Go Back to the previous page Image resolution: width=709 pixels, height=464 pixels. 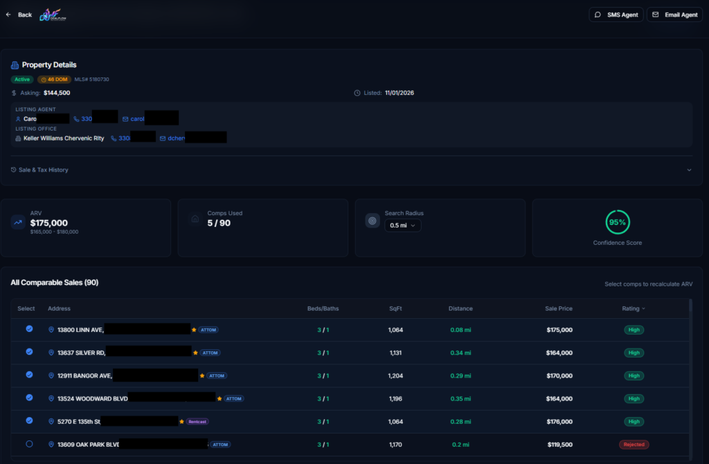click(19, 15)
